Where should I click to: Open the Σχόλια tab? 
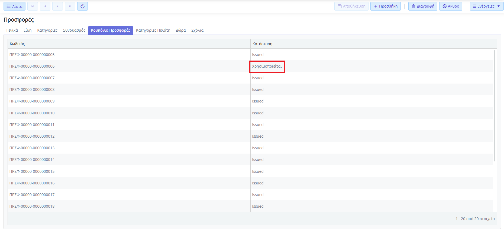click(x=197, y=30)
